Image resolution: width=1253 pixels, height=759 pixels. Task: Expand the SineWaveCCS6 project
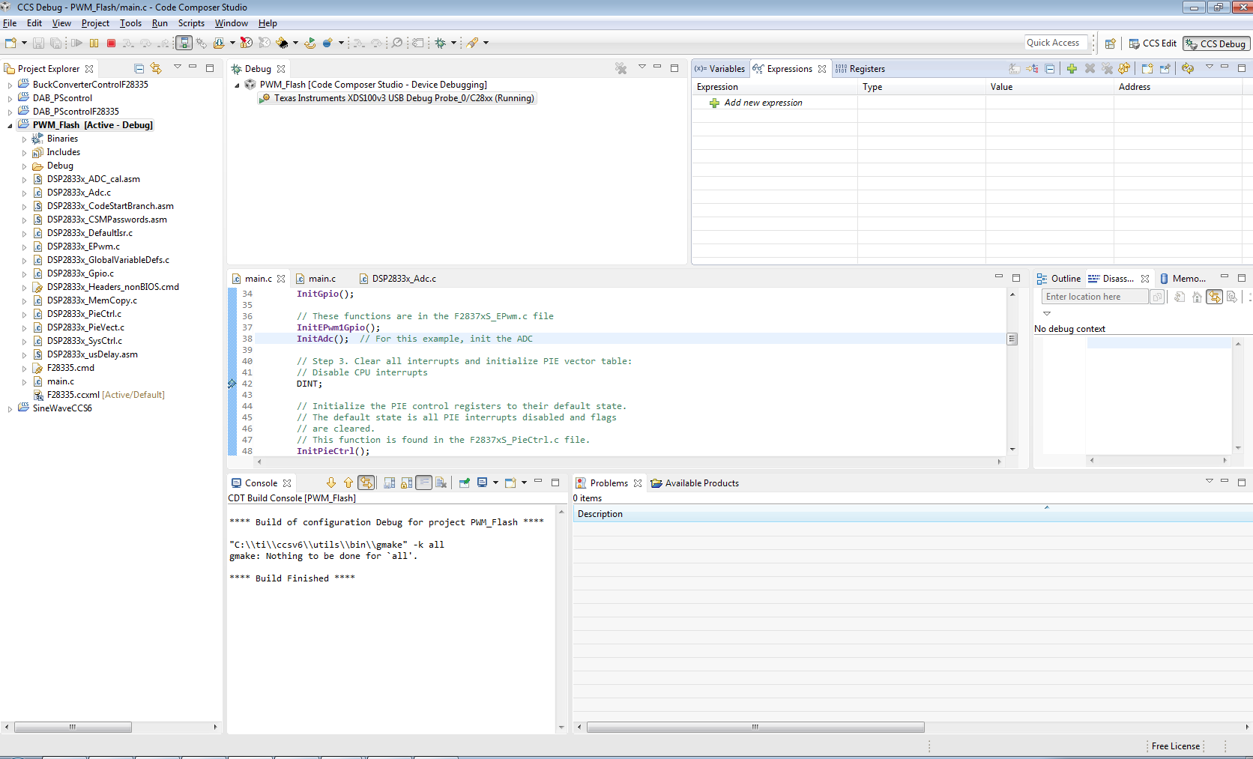click(10, 408)
